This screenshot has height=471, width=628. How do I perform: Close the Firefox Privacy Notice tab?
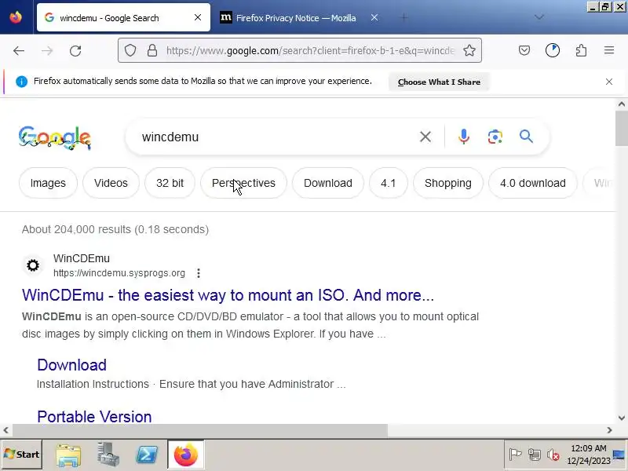pos(374,17)
